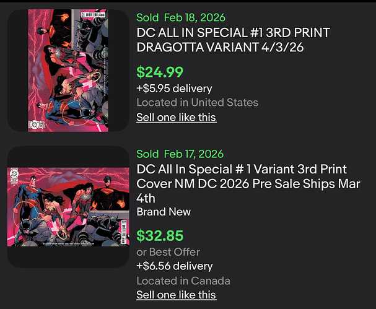Open the Pre Sale Ships Mar 4th listing title

[248, 184]
